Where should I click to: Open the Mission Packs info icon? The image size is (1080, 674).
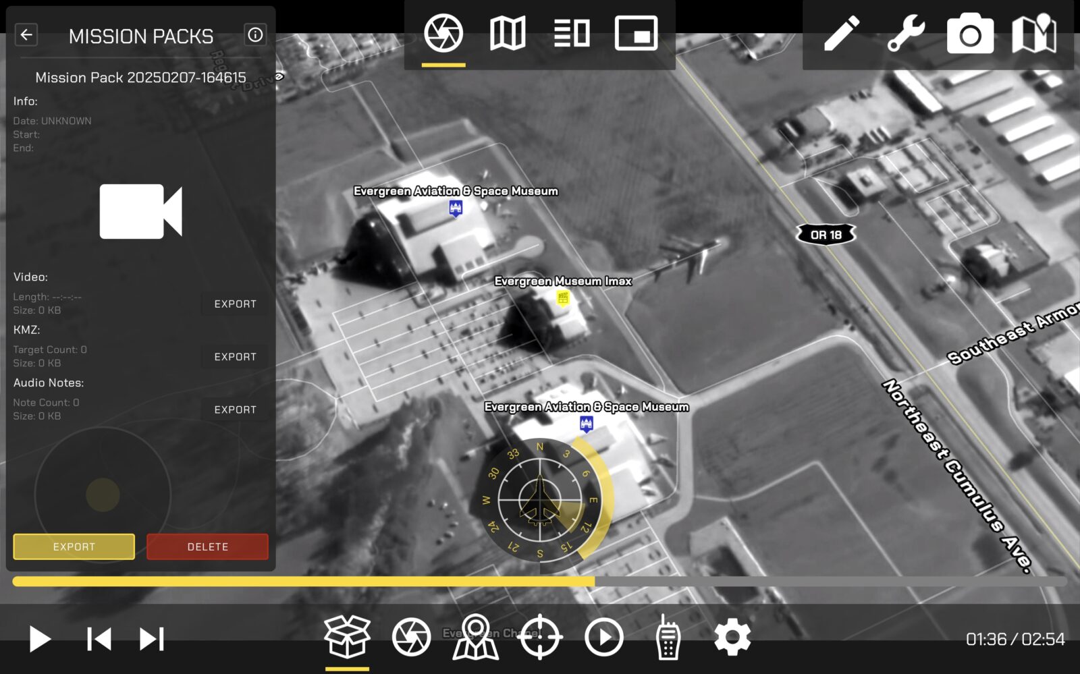point(255,35)
